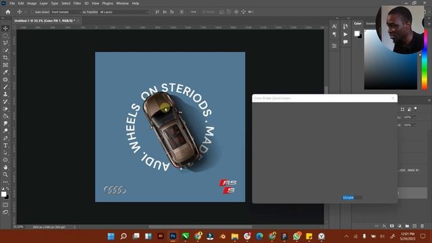Select the Dodge tool

[x=5, y=130]
